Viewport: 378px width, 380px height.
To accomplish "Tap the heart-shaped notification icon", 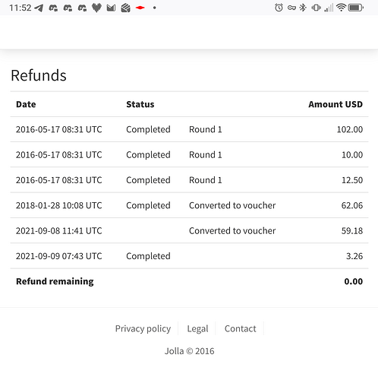I will pos(96,8).
